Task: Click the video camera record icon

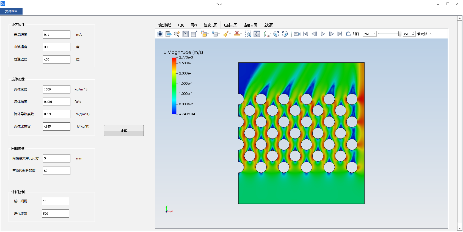Action: [x=297, y=34]
